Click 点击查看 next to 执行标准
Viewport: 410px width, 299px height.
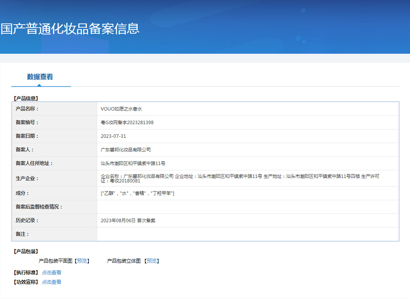click(51, 273)
